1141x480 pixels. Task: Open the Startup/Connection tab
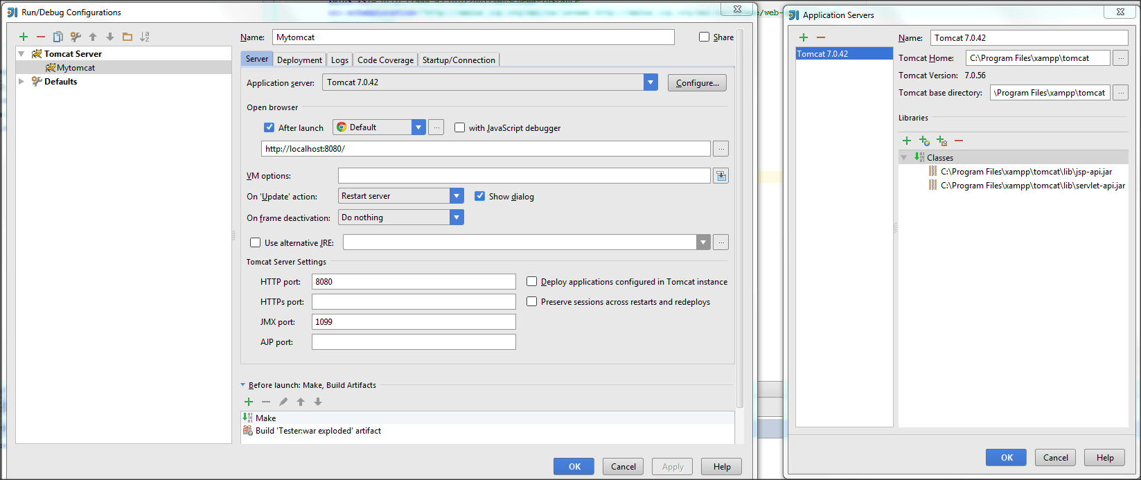point(459,60)
